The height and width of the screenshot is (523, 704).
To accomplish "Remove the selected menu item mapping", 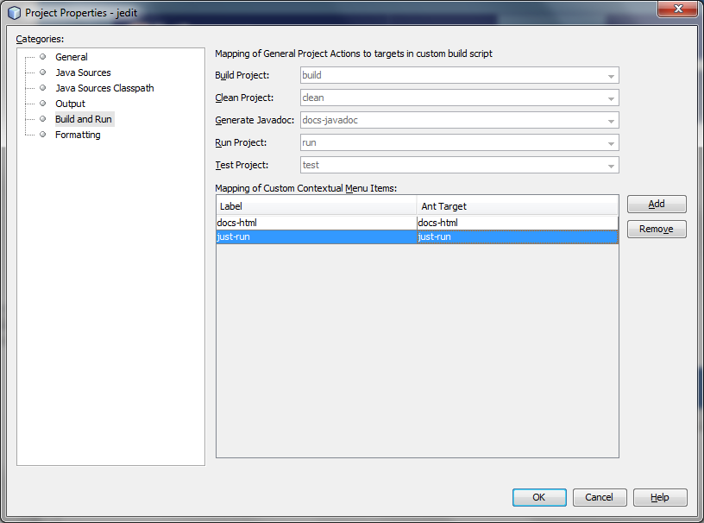I will tap(657, 230).
